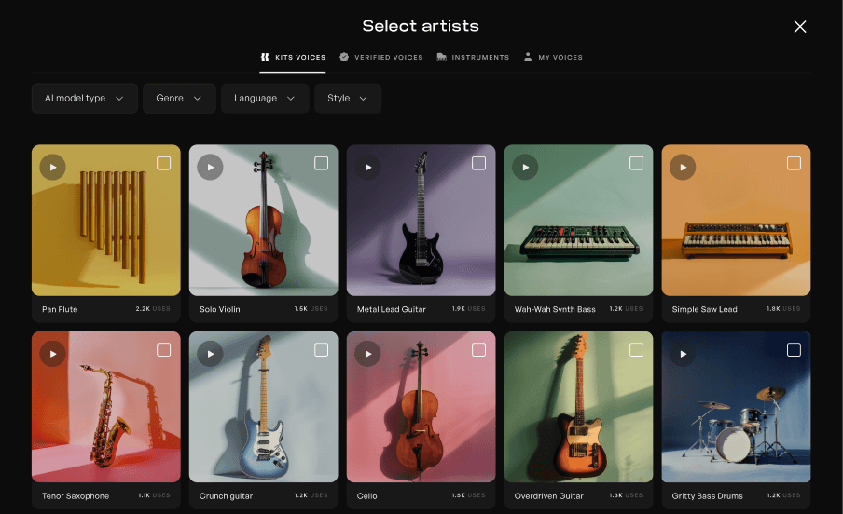This screenshot has width=843, height=514.
Task: Play the Tenor Saxophone preview
Action: tap(52, 354)
